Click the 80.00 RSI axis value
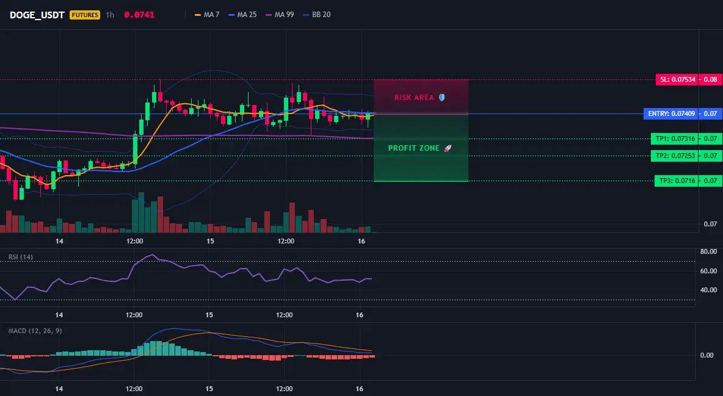Screen dimensions: 723x396 pyautogui.click(x=708, y=252)
